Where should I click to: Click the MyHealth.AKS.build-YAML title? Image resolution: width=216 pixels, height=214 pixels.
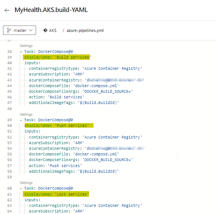coord(51,10)
